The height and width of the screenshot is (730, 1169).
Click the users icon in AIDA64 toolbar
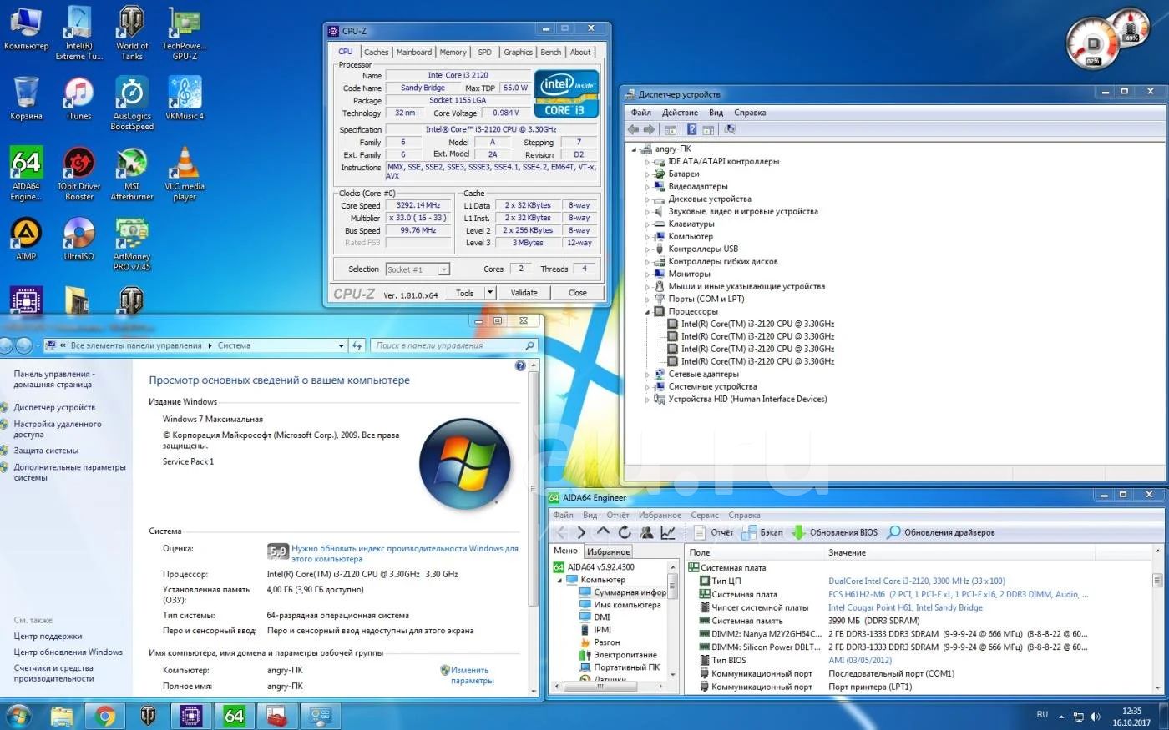pyautogui.click(x=646, y=532)
